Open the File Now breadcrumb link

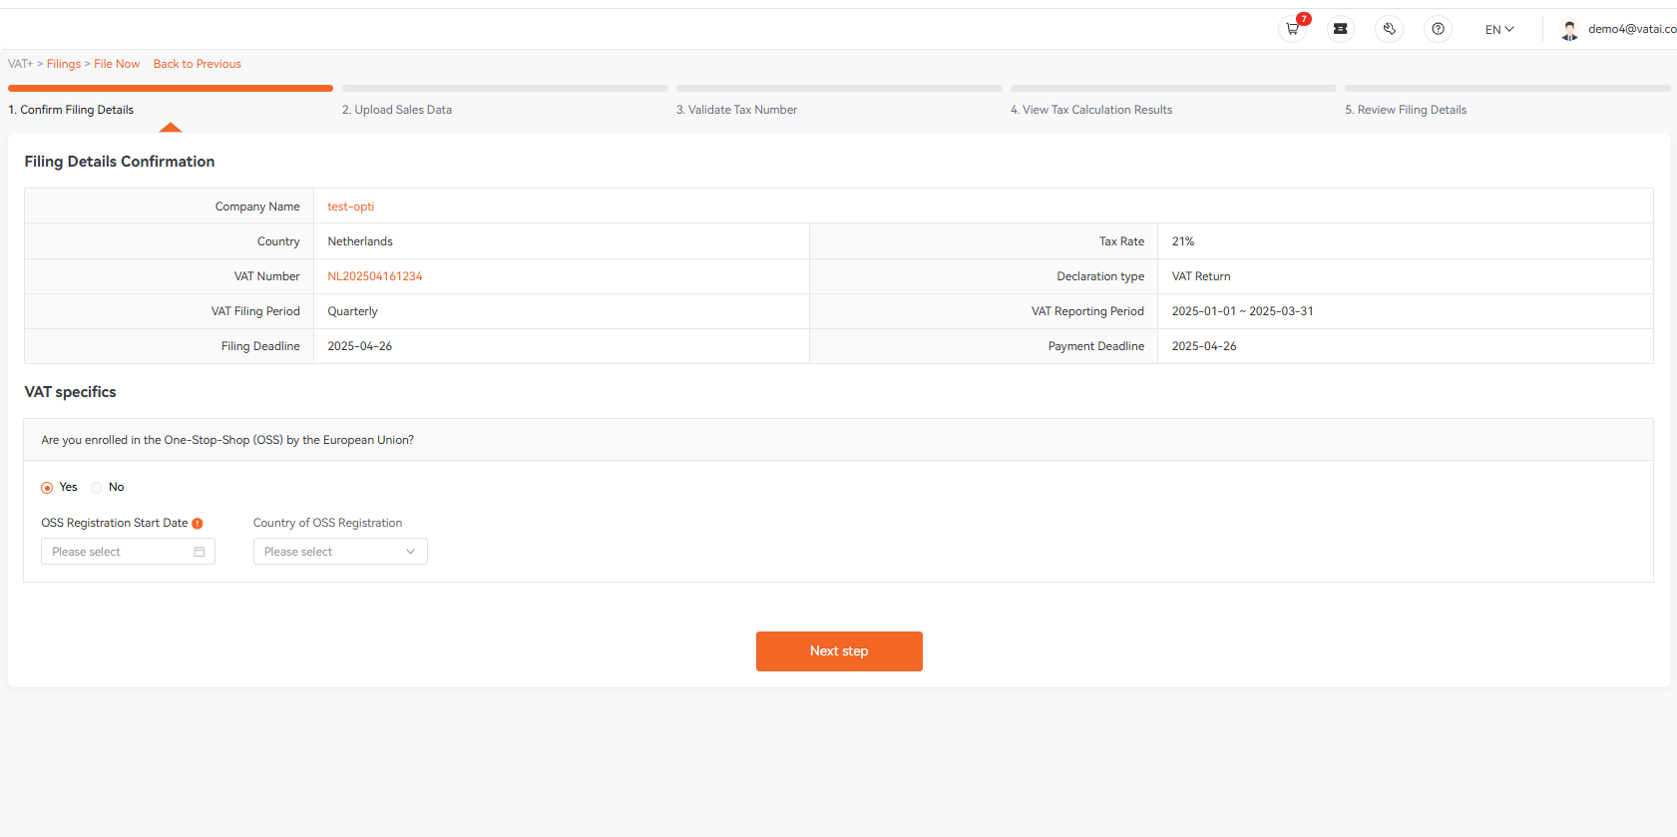[x=117, y=64]
